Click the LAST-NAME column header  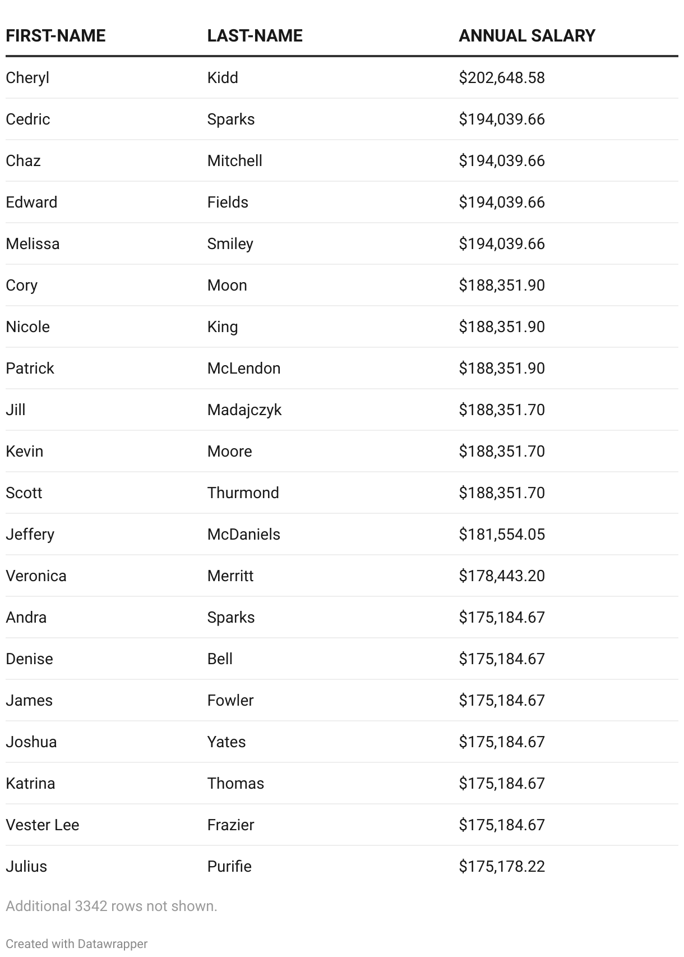tap(255, 36)
